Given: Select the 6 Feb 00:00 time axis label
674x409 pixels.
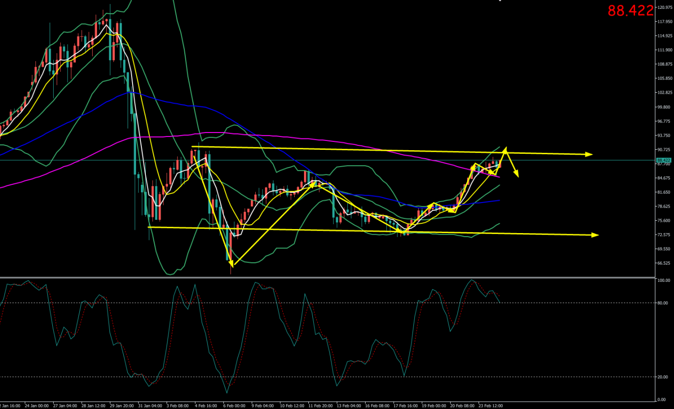Looking at the screenshot, I should pyautogui.click(x=235, y=406).
